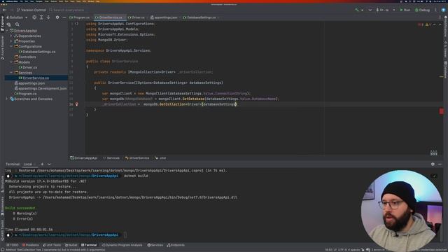Open the Problems tool window

pyautogui.click(x=31, y=245)
